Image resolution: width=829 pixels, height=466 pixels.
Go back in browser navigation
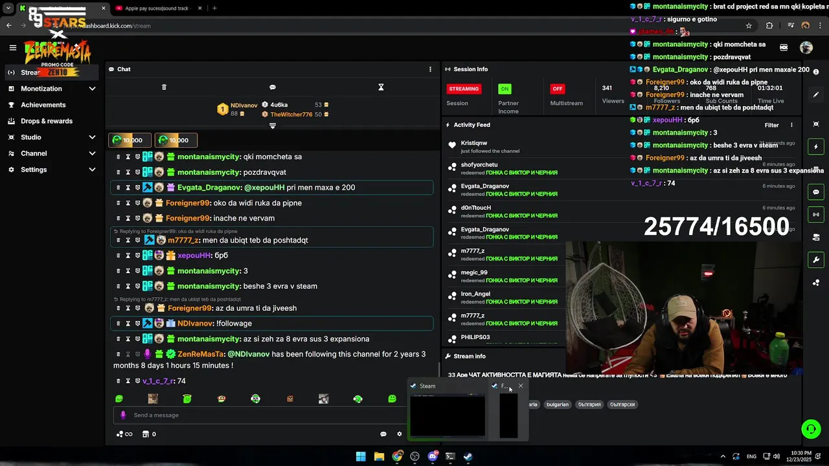coord(8,26)
